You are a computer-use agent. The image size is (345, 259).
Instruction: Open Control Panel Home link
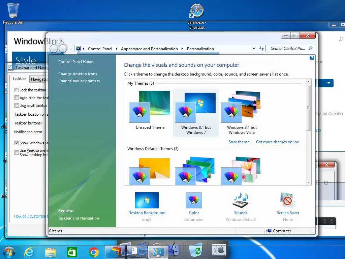(x=76, y=62)
